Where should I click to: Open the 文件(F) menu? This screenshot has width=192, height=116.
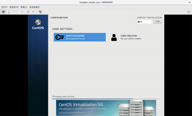point(4,7)
